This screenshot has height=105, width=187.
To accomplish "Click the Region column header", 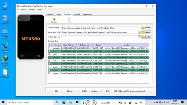I will tap(99, 45).
